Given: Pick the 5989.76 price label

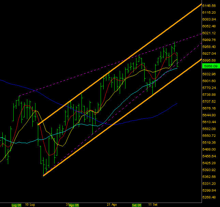Looking at the screenshot, I should click(209, 40).
